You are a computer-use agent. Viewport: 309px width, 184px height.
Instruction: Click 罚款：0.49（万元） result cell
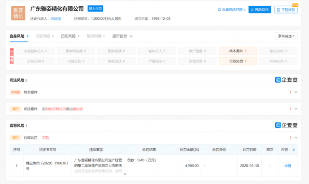[x=141, y=160]
